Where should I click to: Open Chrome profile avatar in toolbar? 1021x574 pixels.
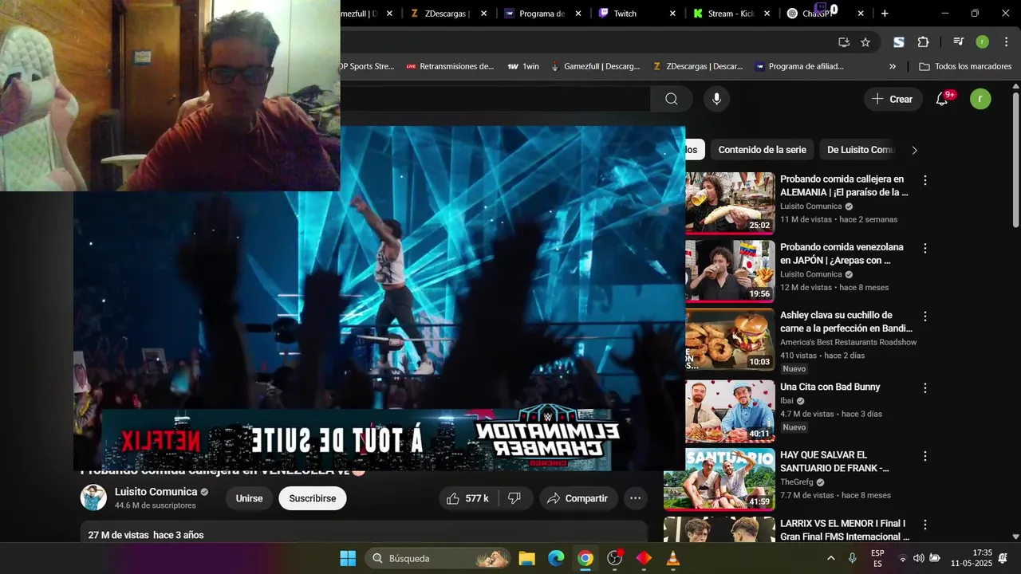coord(983,42)
